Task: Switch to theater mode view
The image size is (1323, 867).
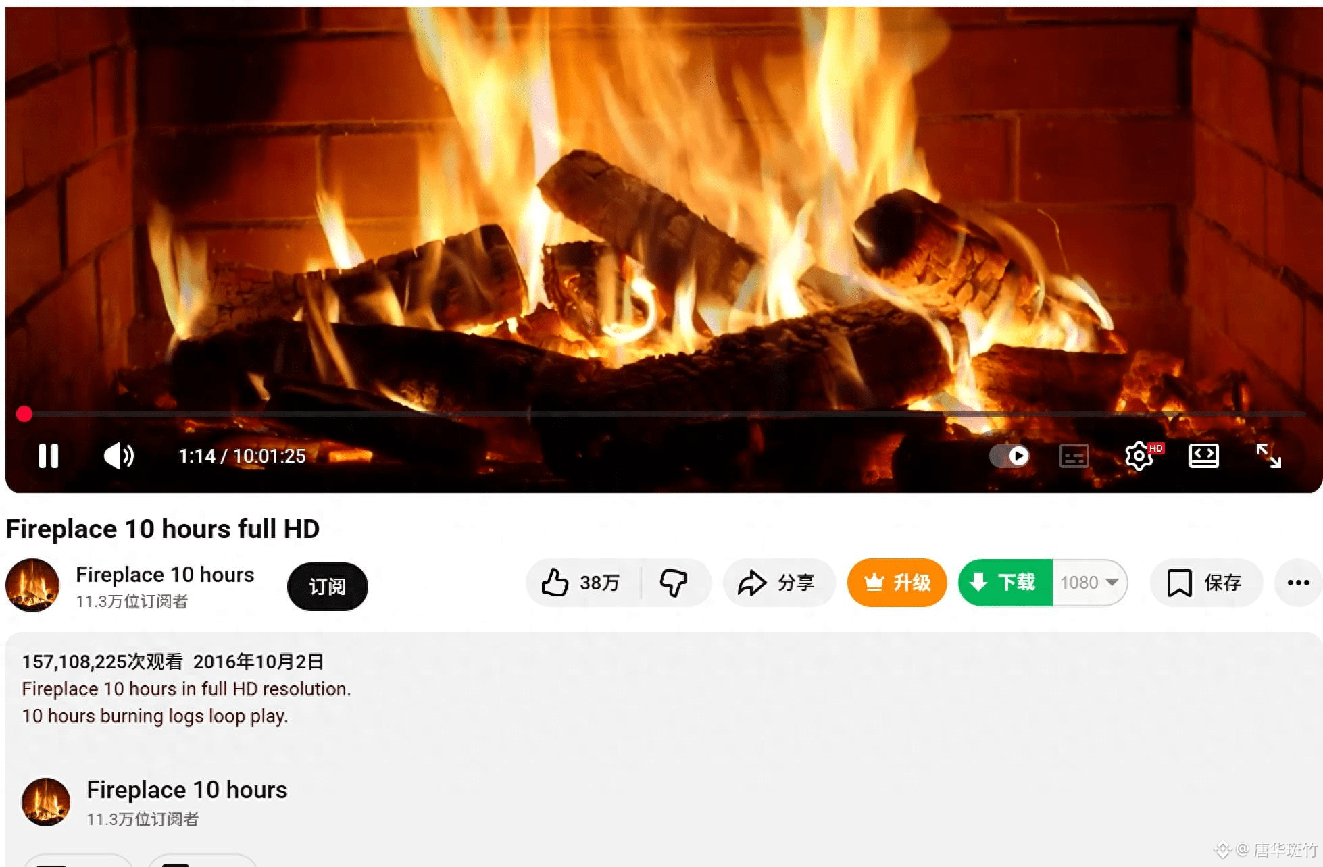Action: [x=1203, y=456]
